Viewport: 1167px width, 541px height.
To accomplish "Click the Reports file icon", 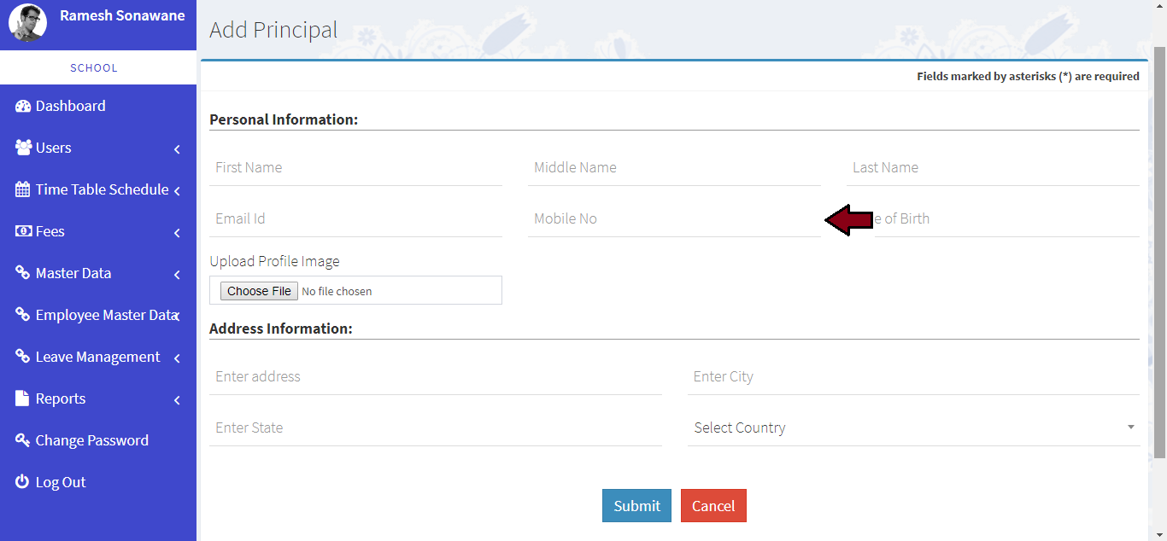I will pos(23,398).
